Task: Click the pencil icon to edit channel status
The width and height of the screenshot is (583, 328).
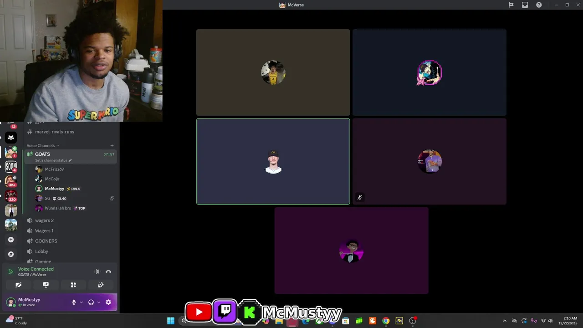Action: [x=70, y=160]
